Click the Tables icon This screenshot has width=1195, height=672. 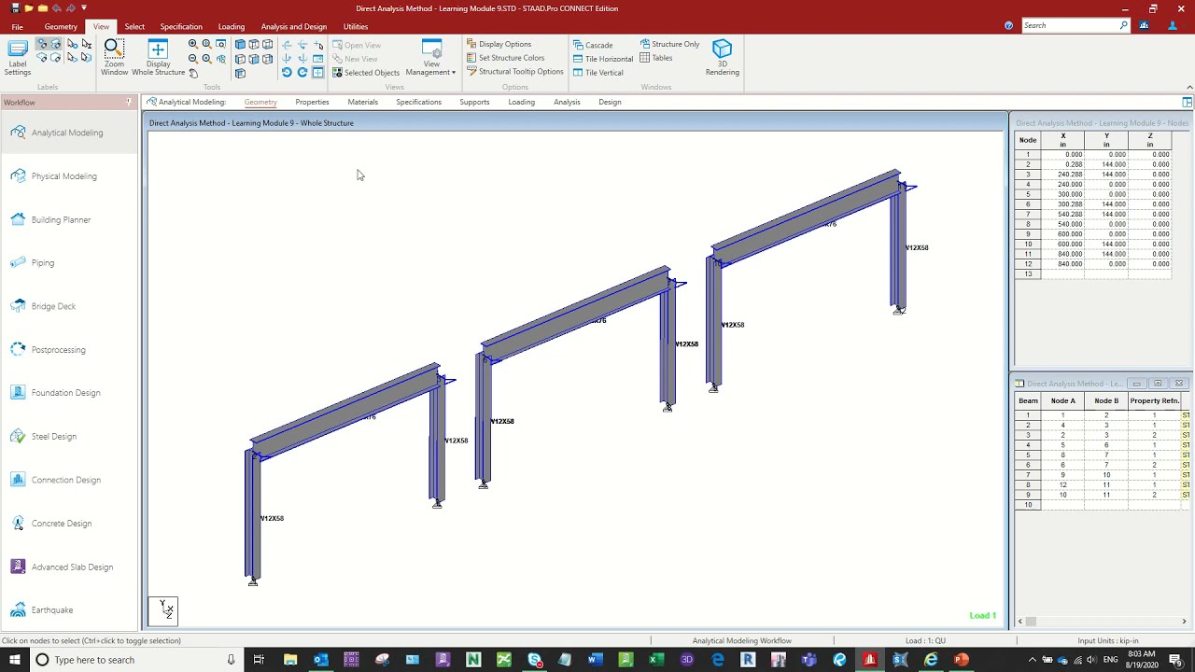point(645,58)
